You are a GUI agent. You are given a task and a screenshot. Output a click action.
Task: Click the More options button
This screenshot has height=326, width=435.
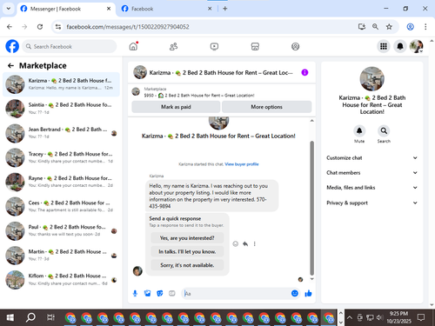(266, 107)
